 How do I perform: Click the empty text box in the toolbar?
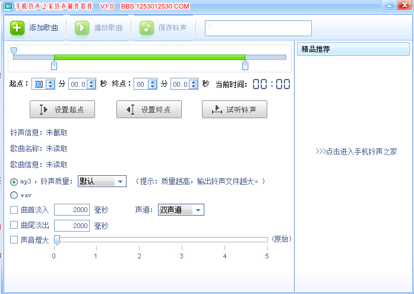[x=258, y=28]
